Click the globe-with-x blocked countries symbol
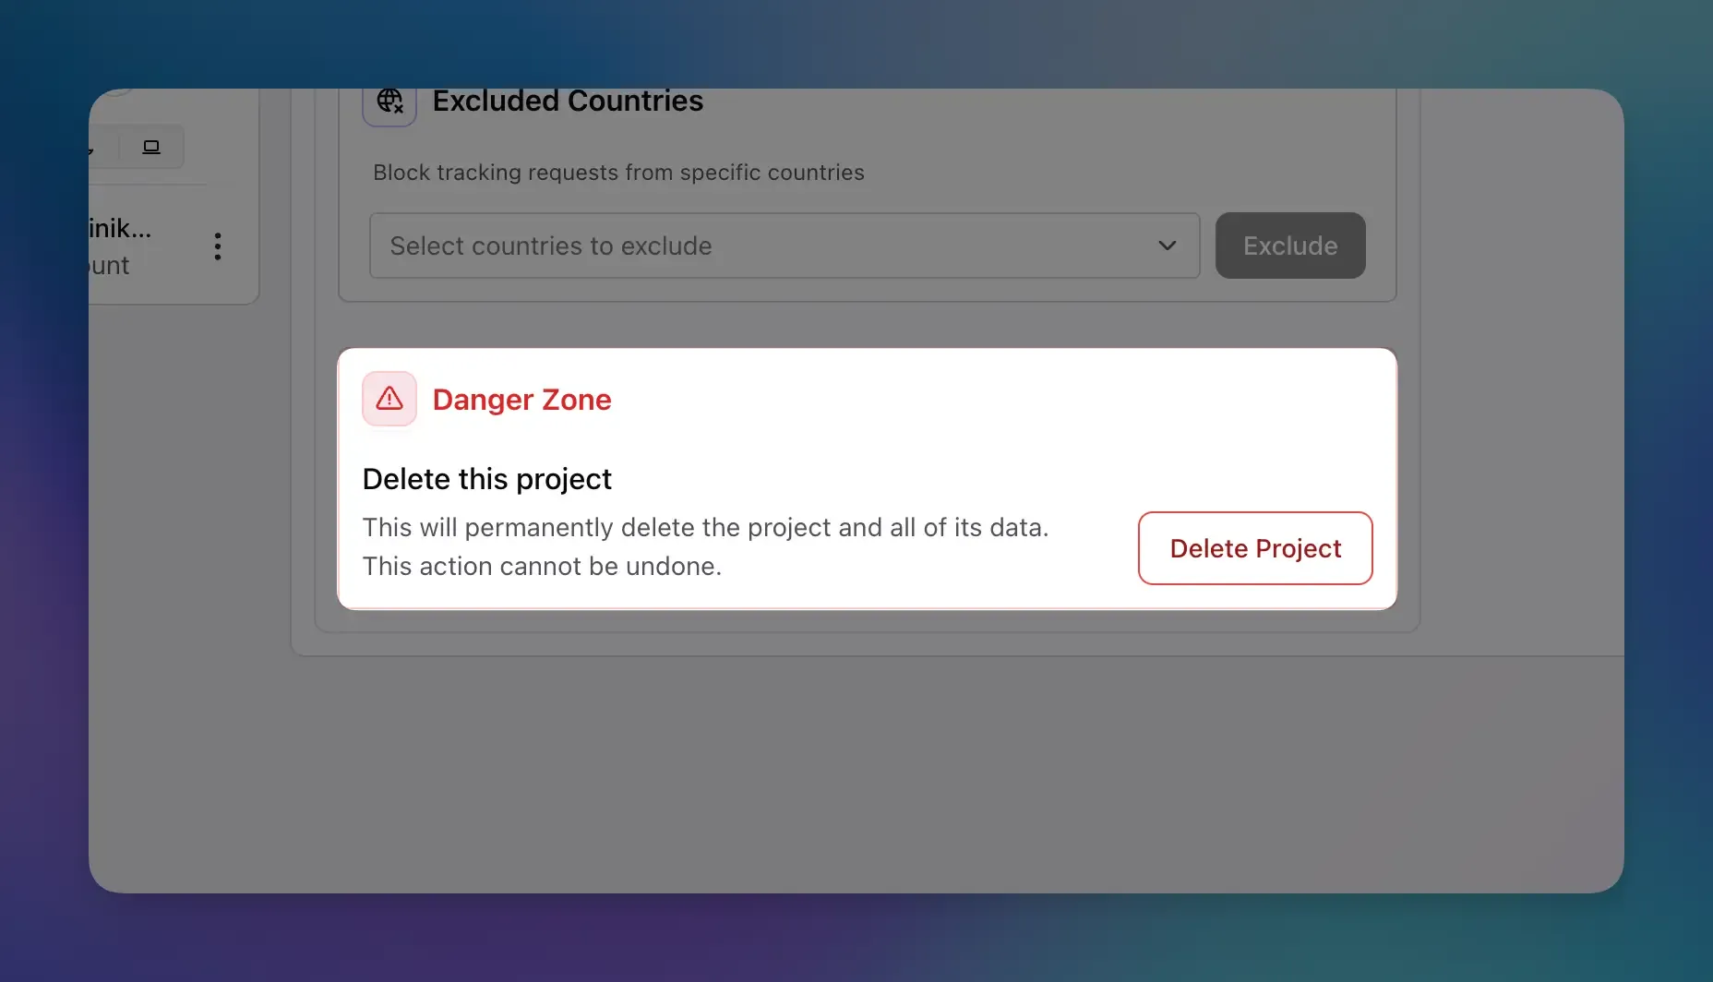 coord(389,102)
